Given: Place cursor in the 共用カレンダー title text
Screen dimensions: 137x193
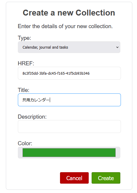Looking at the screenshot, I should pos(36,100).
